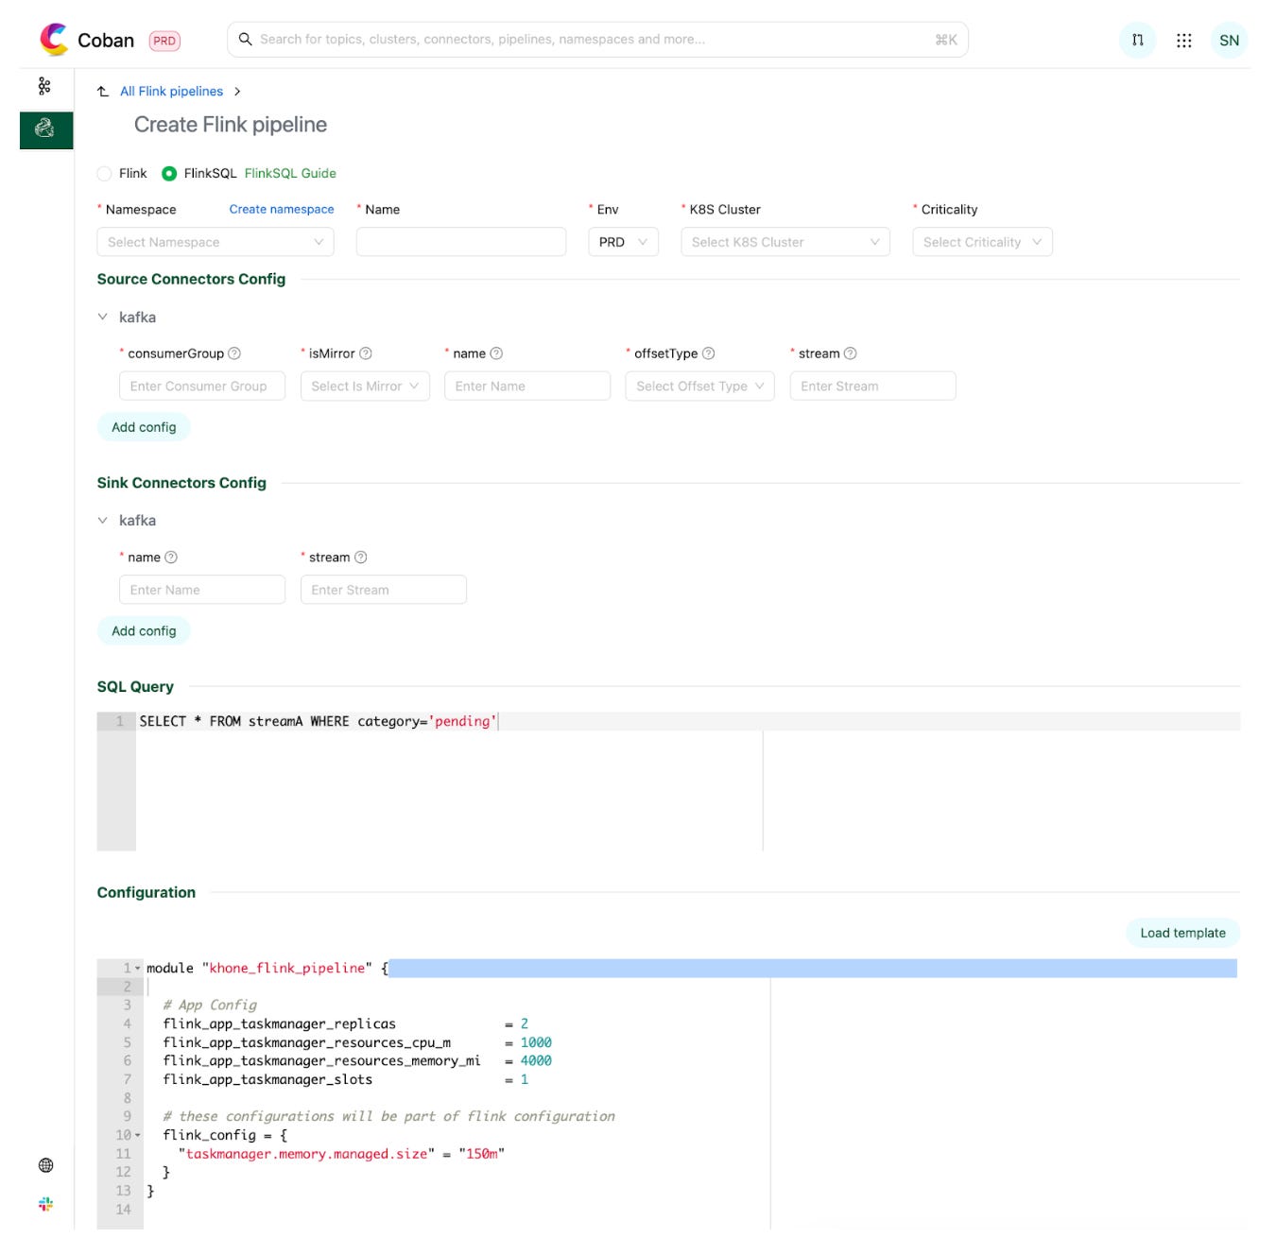Click the Enter Consumer Group field
This screenshot has width=1276, height=1238.
202,386
